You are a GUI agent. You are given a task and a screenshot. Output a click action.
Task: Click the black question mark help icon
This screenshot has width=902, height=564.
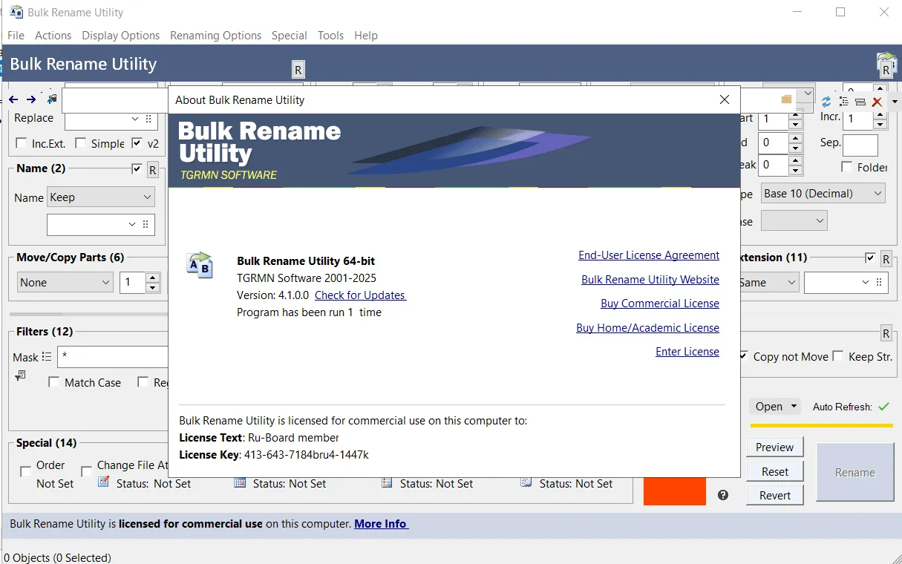tap(723, 495)
